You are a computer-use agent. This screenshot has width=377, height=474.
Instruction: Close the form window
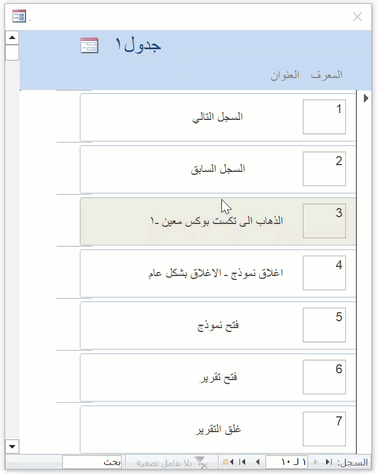(x=357, y=16)
